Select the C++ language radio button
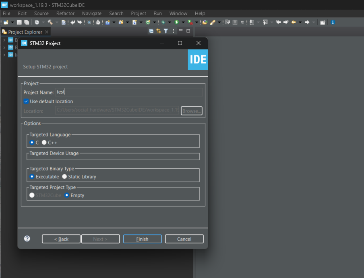364x278 pixels. [x=44, y=142]
